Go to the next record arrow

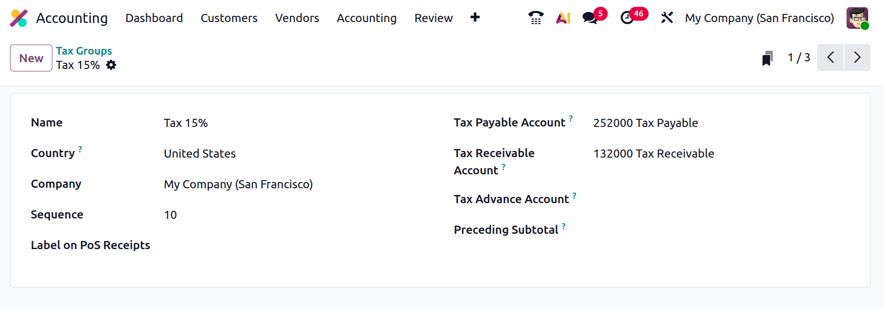pyautogui.click(x=857, y=57)
